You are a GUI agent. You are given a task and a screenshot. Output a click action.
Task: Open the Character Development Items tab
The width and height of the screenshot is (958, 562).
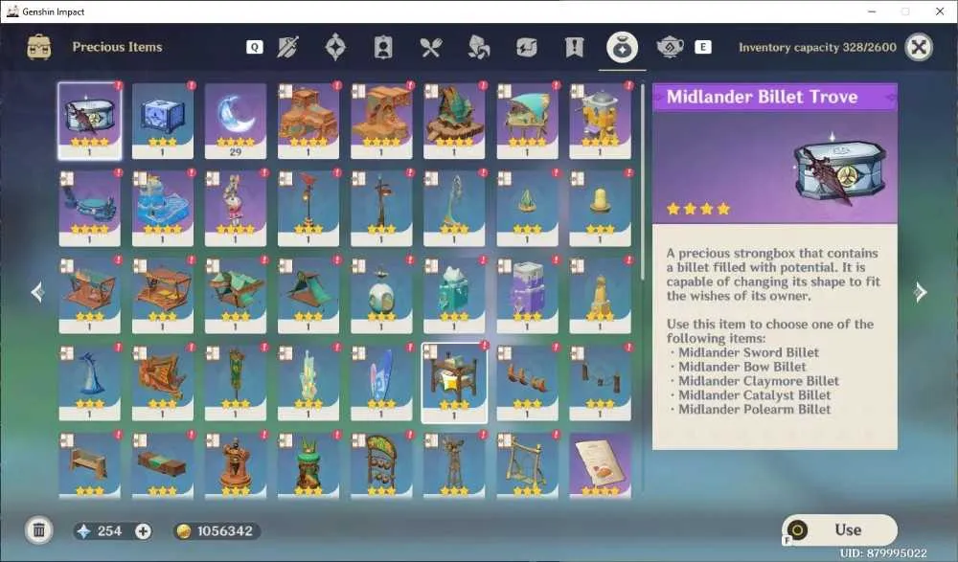pyautogui.click(x=383, y=47)
